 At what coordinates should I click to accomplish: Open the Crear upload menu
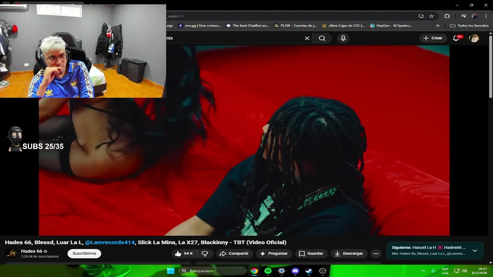433,38
